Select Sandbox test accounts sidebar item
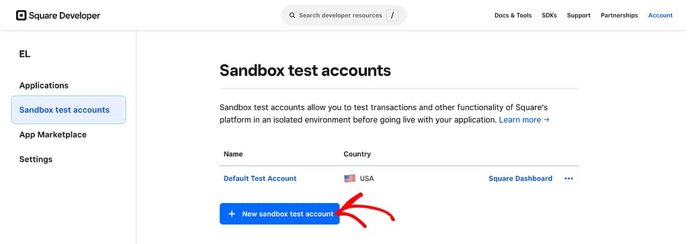The width and height of the screenshot is (688, 244). [x=69, y=110]
